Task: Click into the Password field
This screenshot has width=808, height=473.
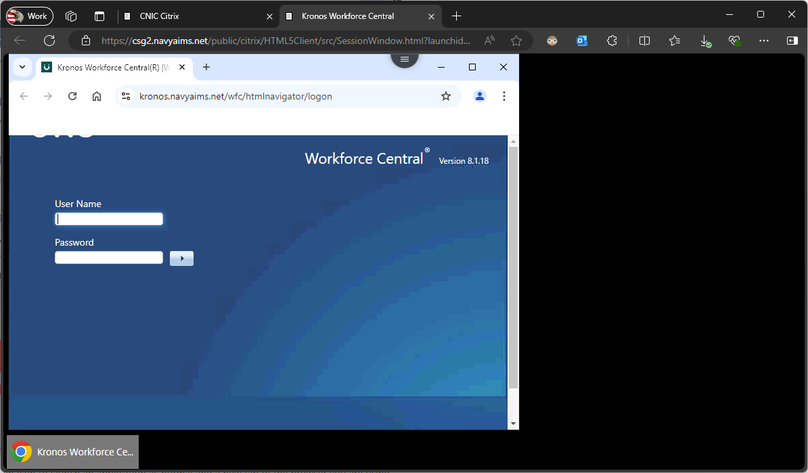Action: pos(109,258)
